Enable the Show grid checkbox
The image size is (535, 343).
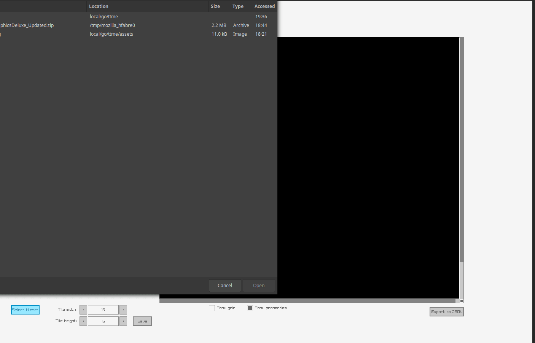(x=212, y=308)
